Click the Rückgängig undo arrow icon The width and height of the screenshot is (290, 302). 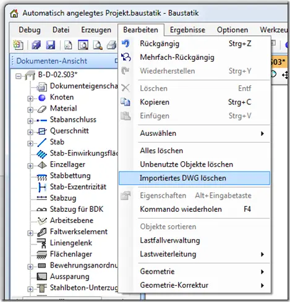click(126, 43)
